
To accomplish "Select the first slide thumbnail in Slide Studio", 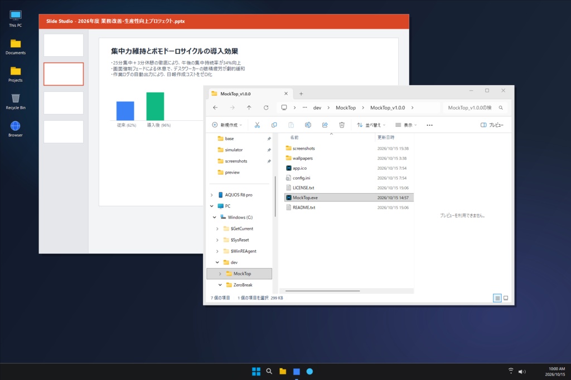I will tap(64, 45).
